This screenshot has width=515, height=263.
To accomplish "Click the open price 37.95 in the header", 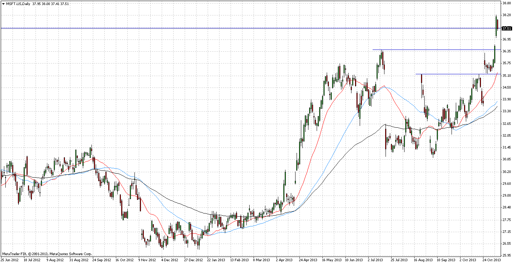I will [x=37, y=4].
